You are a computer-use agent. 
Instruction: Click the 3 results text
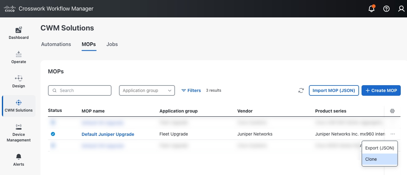point(214,90)
